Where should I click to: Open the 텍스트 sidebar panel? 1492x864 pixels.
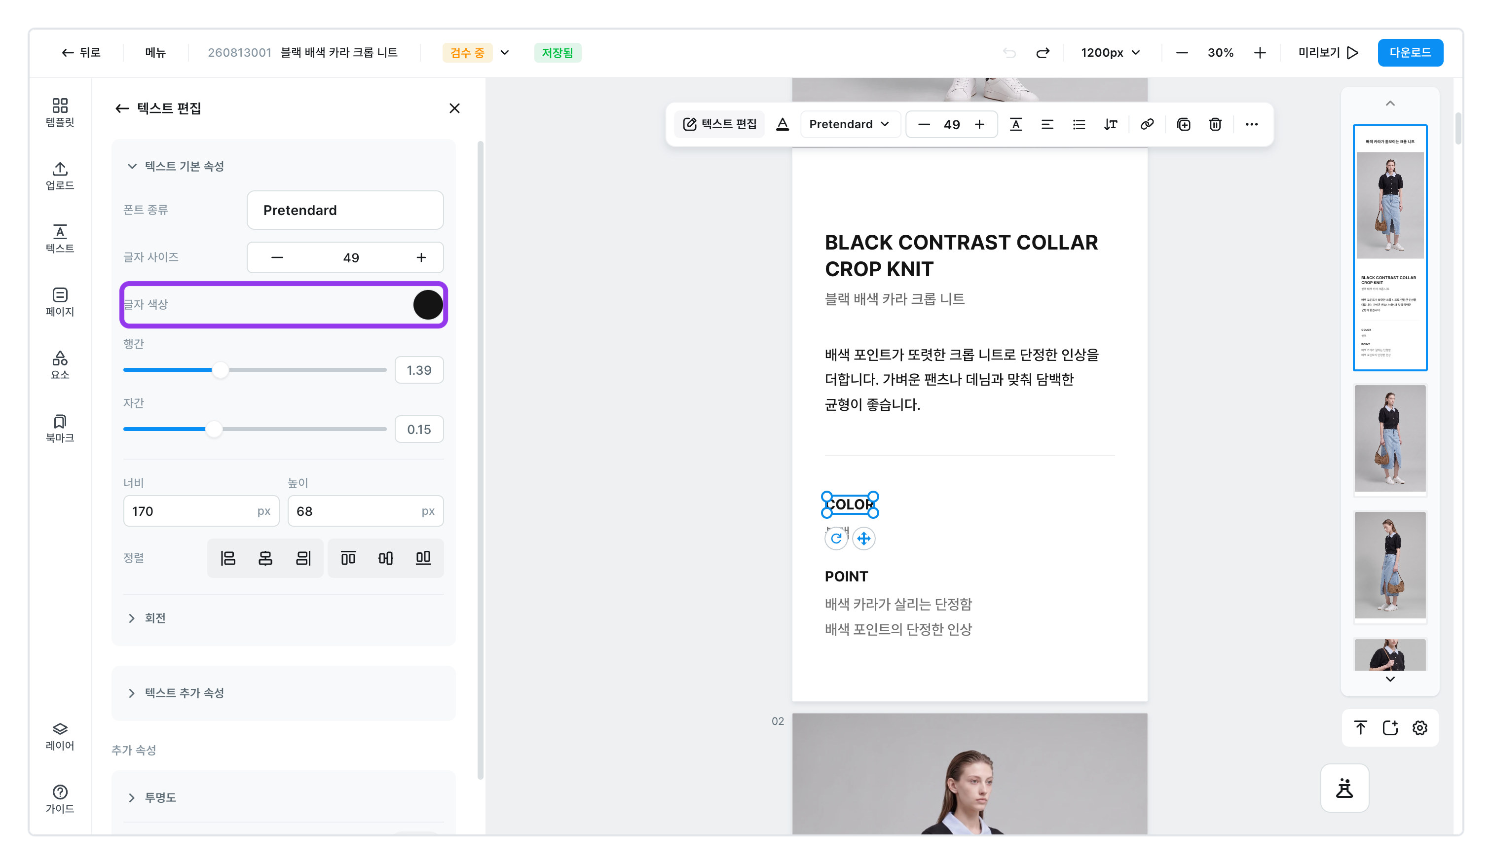(60, 239)
